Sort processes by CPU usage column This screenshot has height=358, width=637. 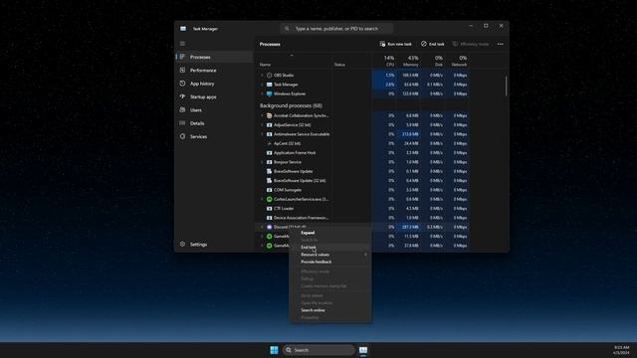click(383, 61)
